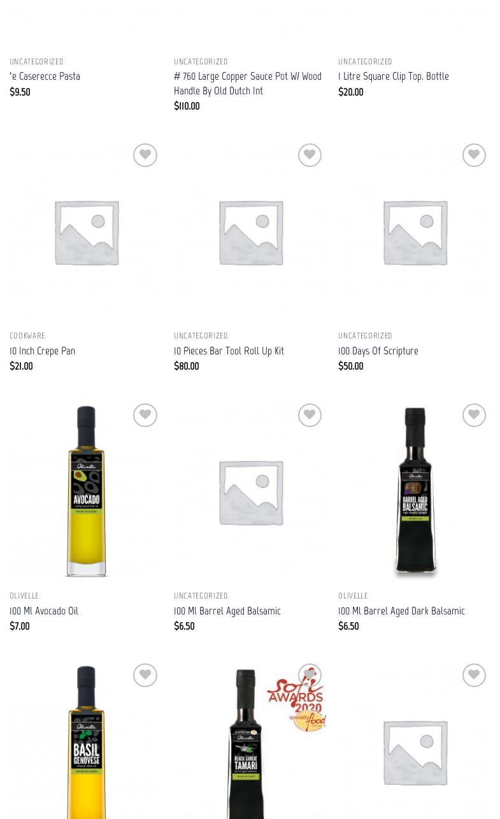Open the 'e Caserecce Pasta product link

45,76
